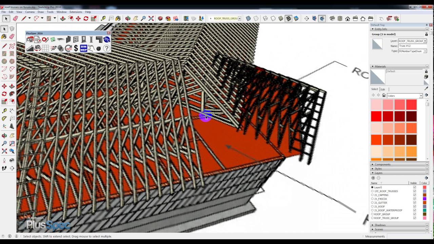Open the Type IfcMemberTypeEnum dropdown

pos(425,51)
